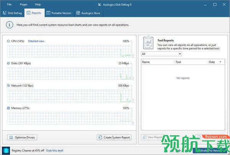Click the 'No reports' text
Viewport: 230px width, 155px height.
click(183, 78)
